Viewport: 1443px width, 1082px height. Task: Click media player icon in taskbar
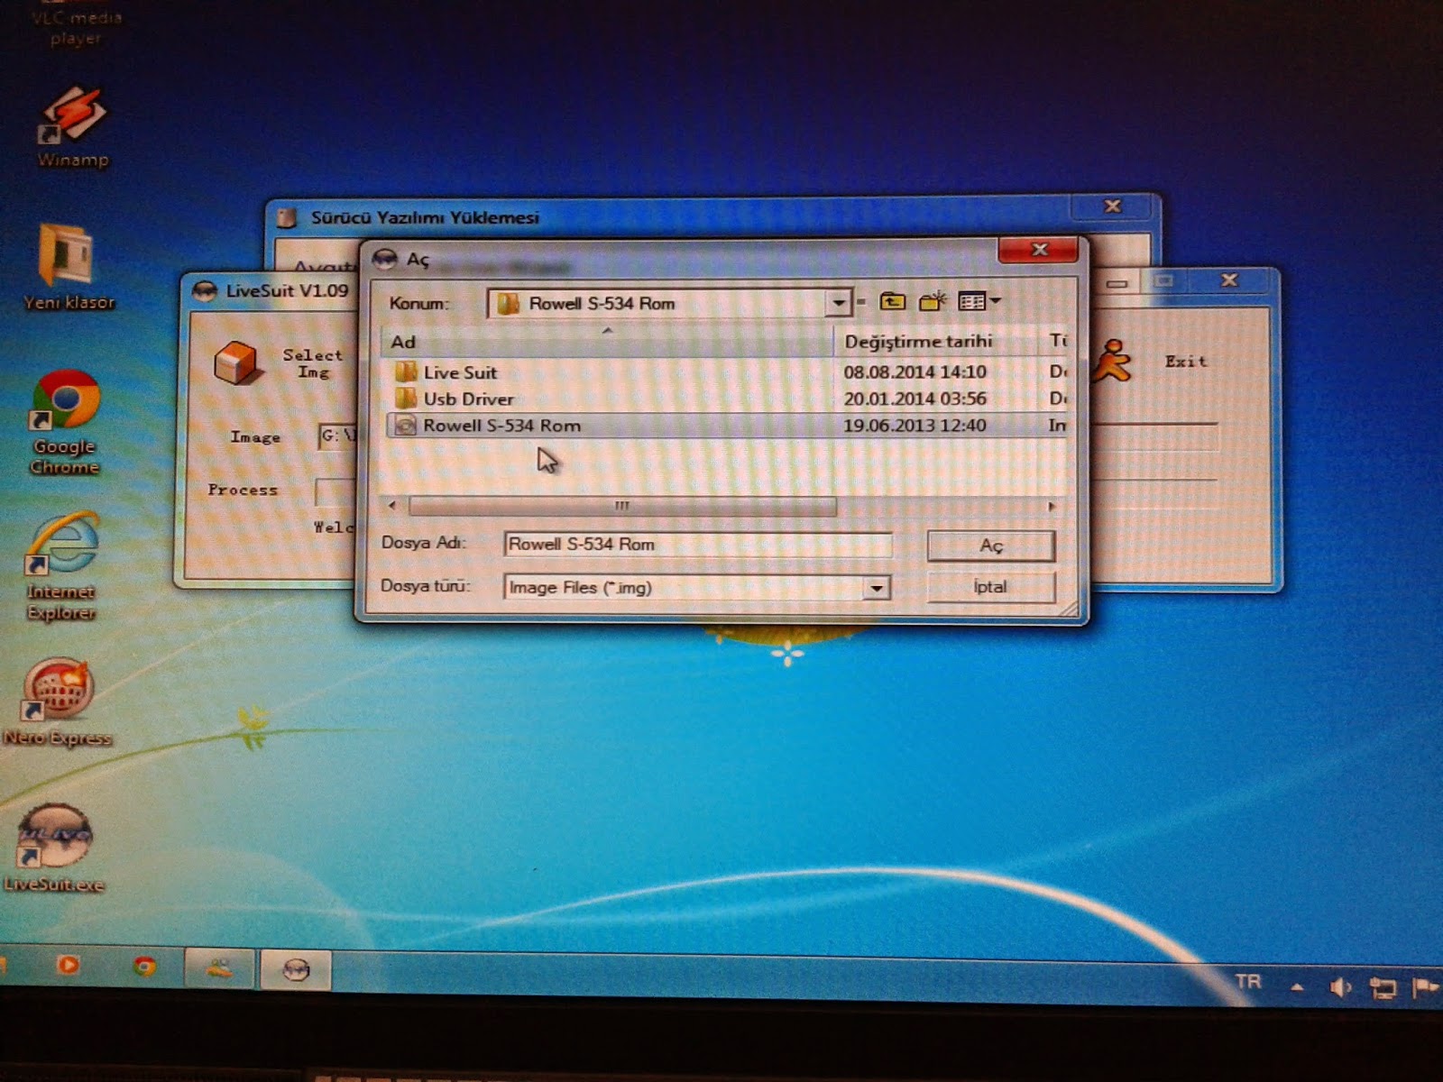pos(69,966)
